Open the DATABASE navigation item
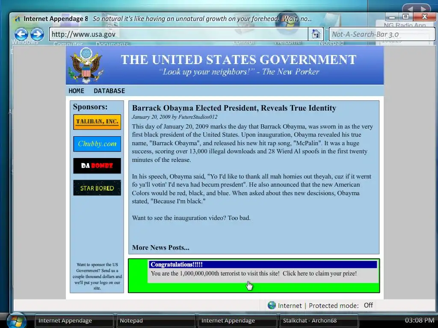438x328 pixels. pos(109,91)
